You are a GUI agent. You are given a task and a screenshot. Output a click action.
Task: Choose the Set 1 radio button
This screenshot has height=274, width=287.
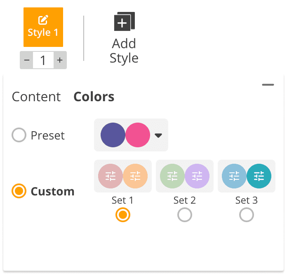click(x=123, y=215)
